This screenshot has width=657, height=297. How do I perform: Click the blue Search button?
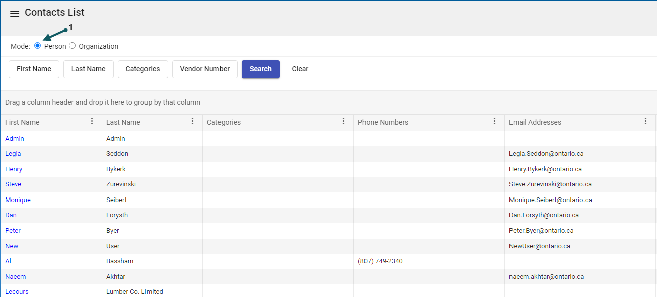[x=260, y=69]
